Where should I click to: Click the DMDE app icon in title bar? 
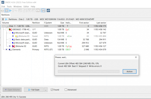3,2
